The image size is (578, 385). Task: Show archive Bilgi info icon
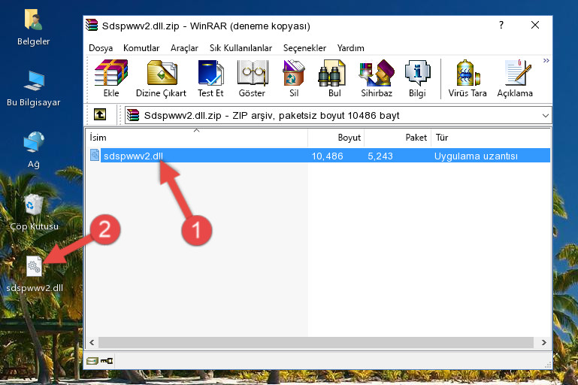click(x=417, y=78)
